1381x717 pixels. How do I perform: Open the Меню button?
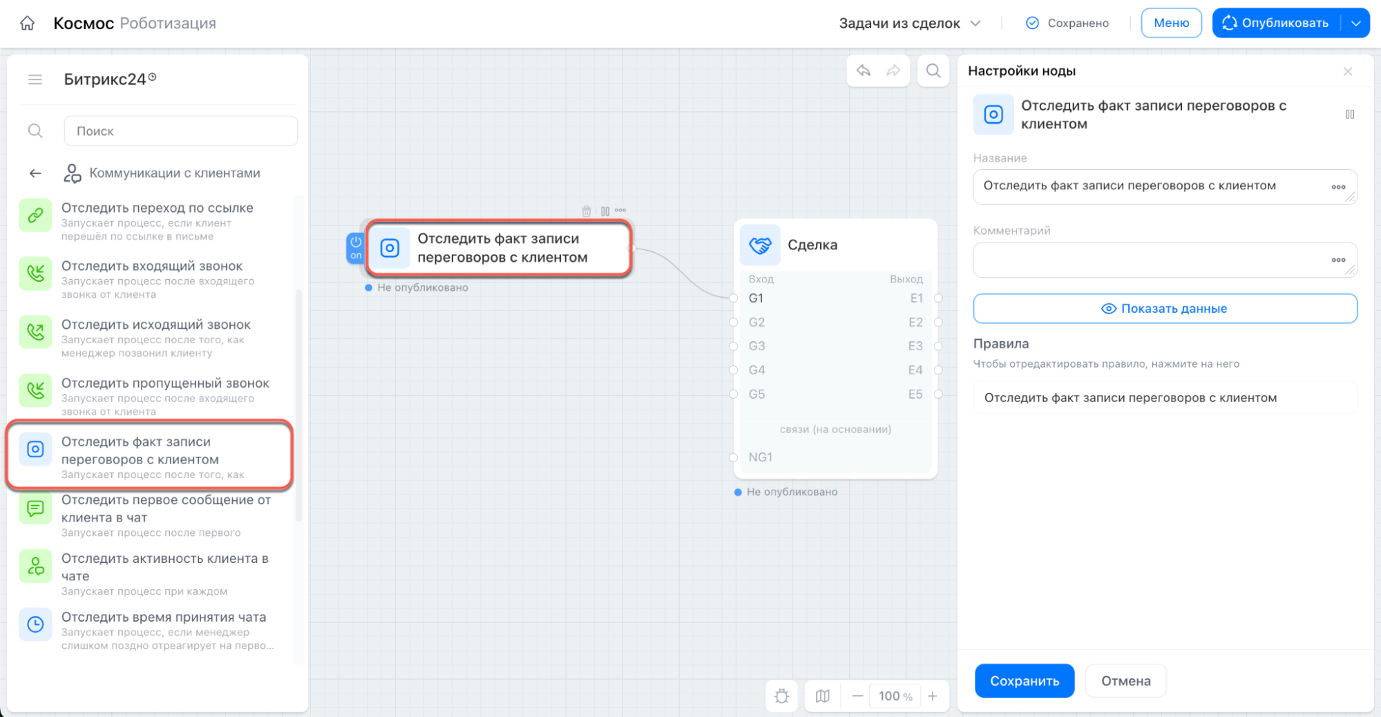[1171, 23]
